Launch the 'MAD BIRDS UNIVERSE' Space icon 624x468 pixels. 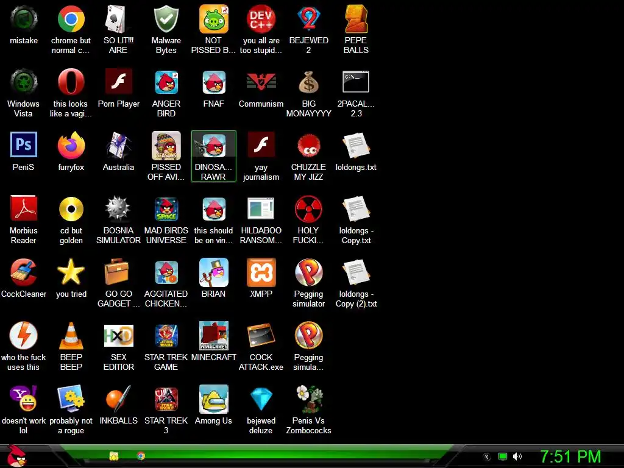pos(166,209)
